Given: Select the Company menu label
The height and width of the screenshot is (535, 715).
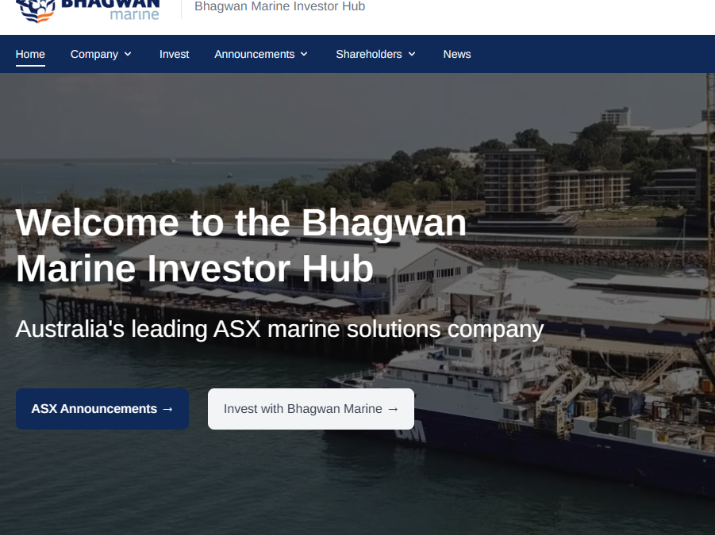Looking at the screenshot, I should (94, 54).
